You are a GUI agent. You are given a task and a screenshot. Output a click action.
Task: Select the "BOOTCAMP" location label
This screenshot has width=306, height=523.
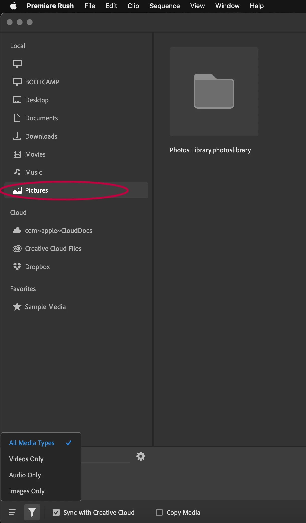[42, 82]
